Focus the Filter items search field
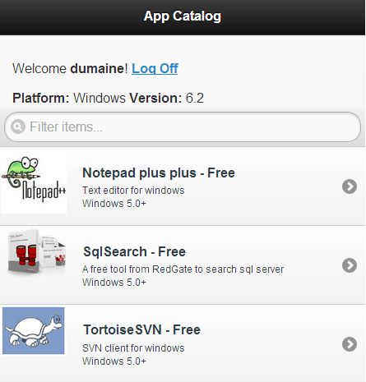366x382 pixels. [x=183, y=127]
